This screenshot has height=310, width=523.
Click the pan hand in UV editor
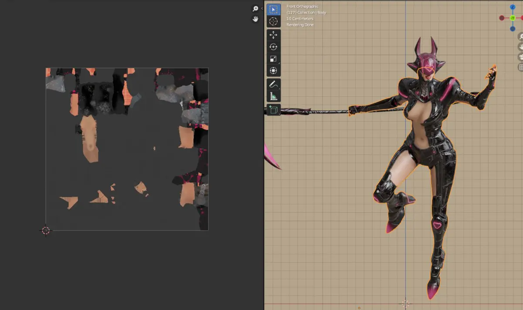click(255, 19)
